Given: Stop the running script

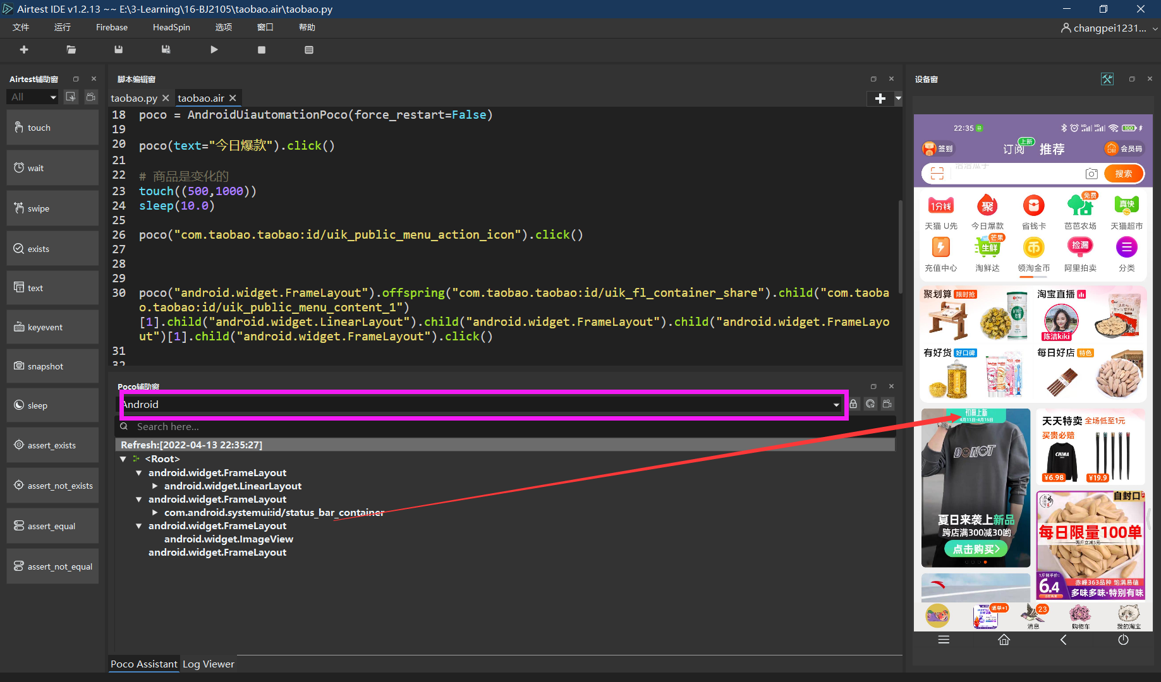Looking at the screenshot, I should (x=262, y=50).
